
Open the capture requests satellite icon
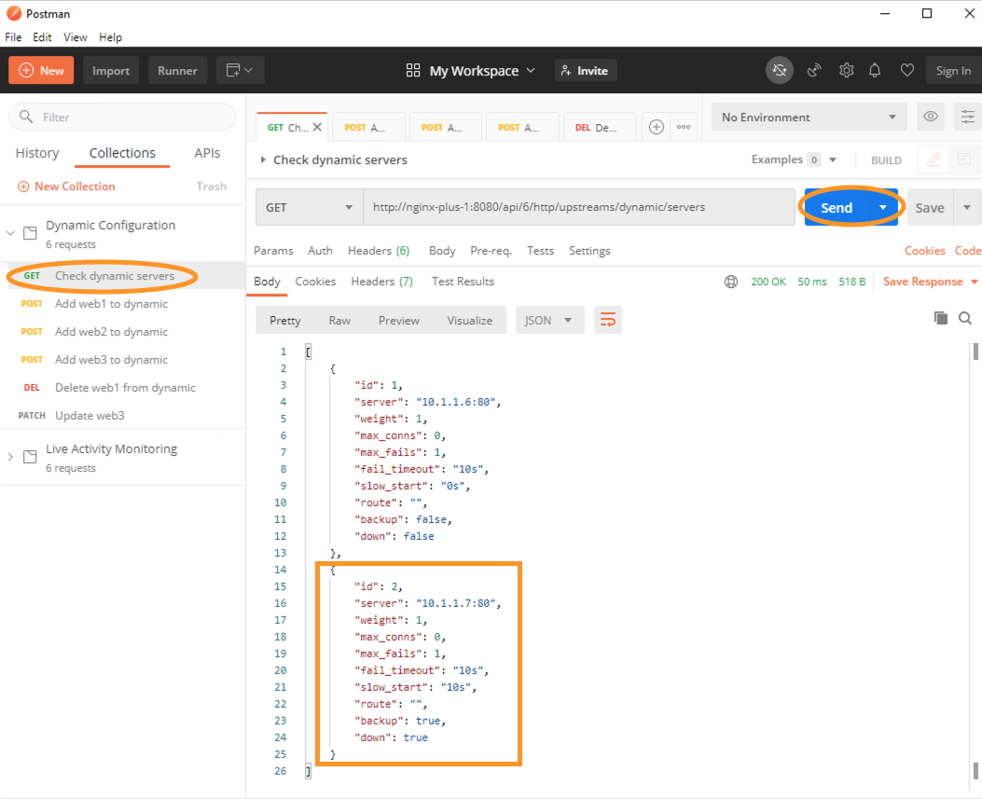[813, 70]
